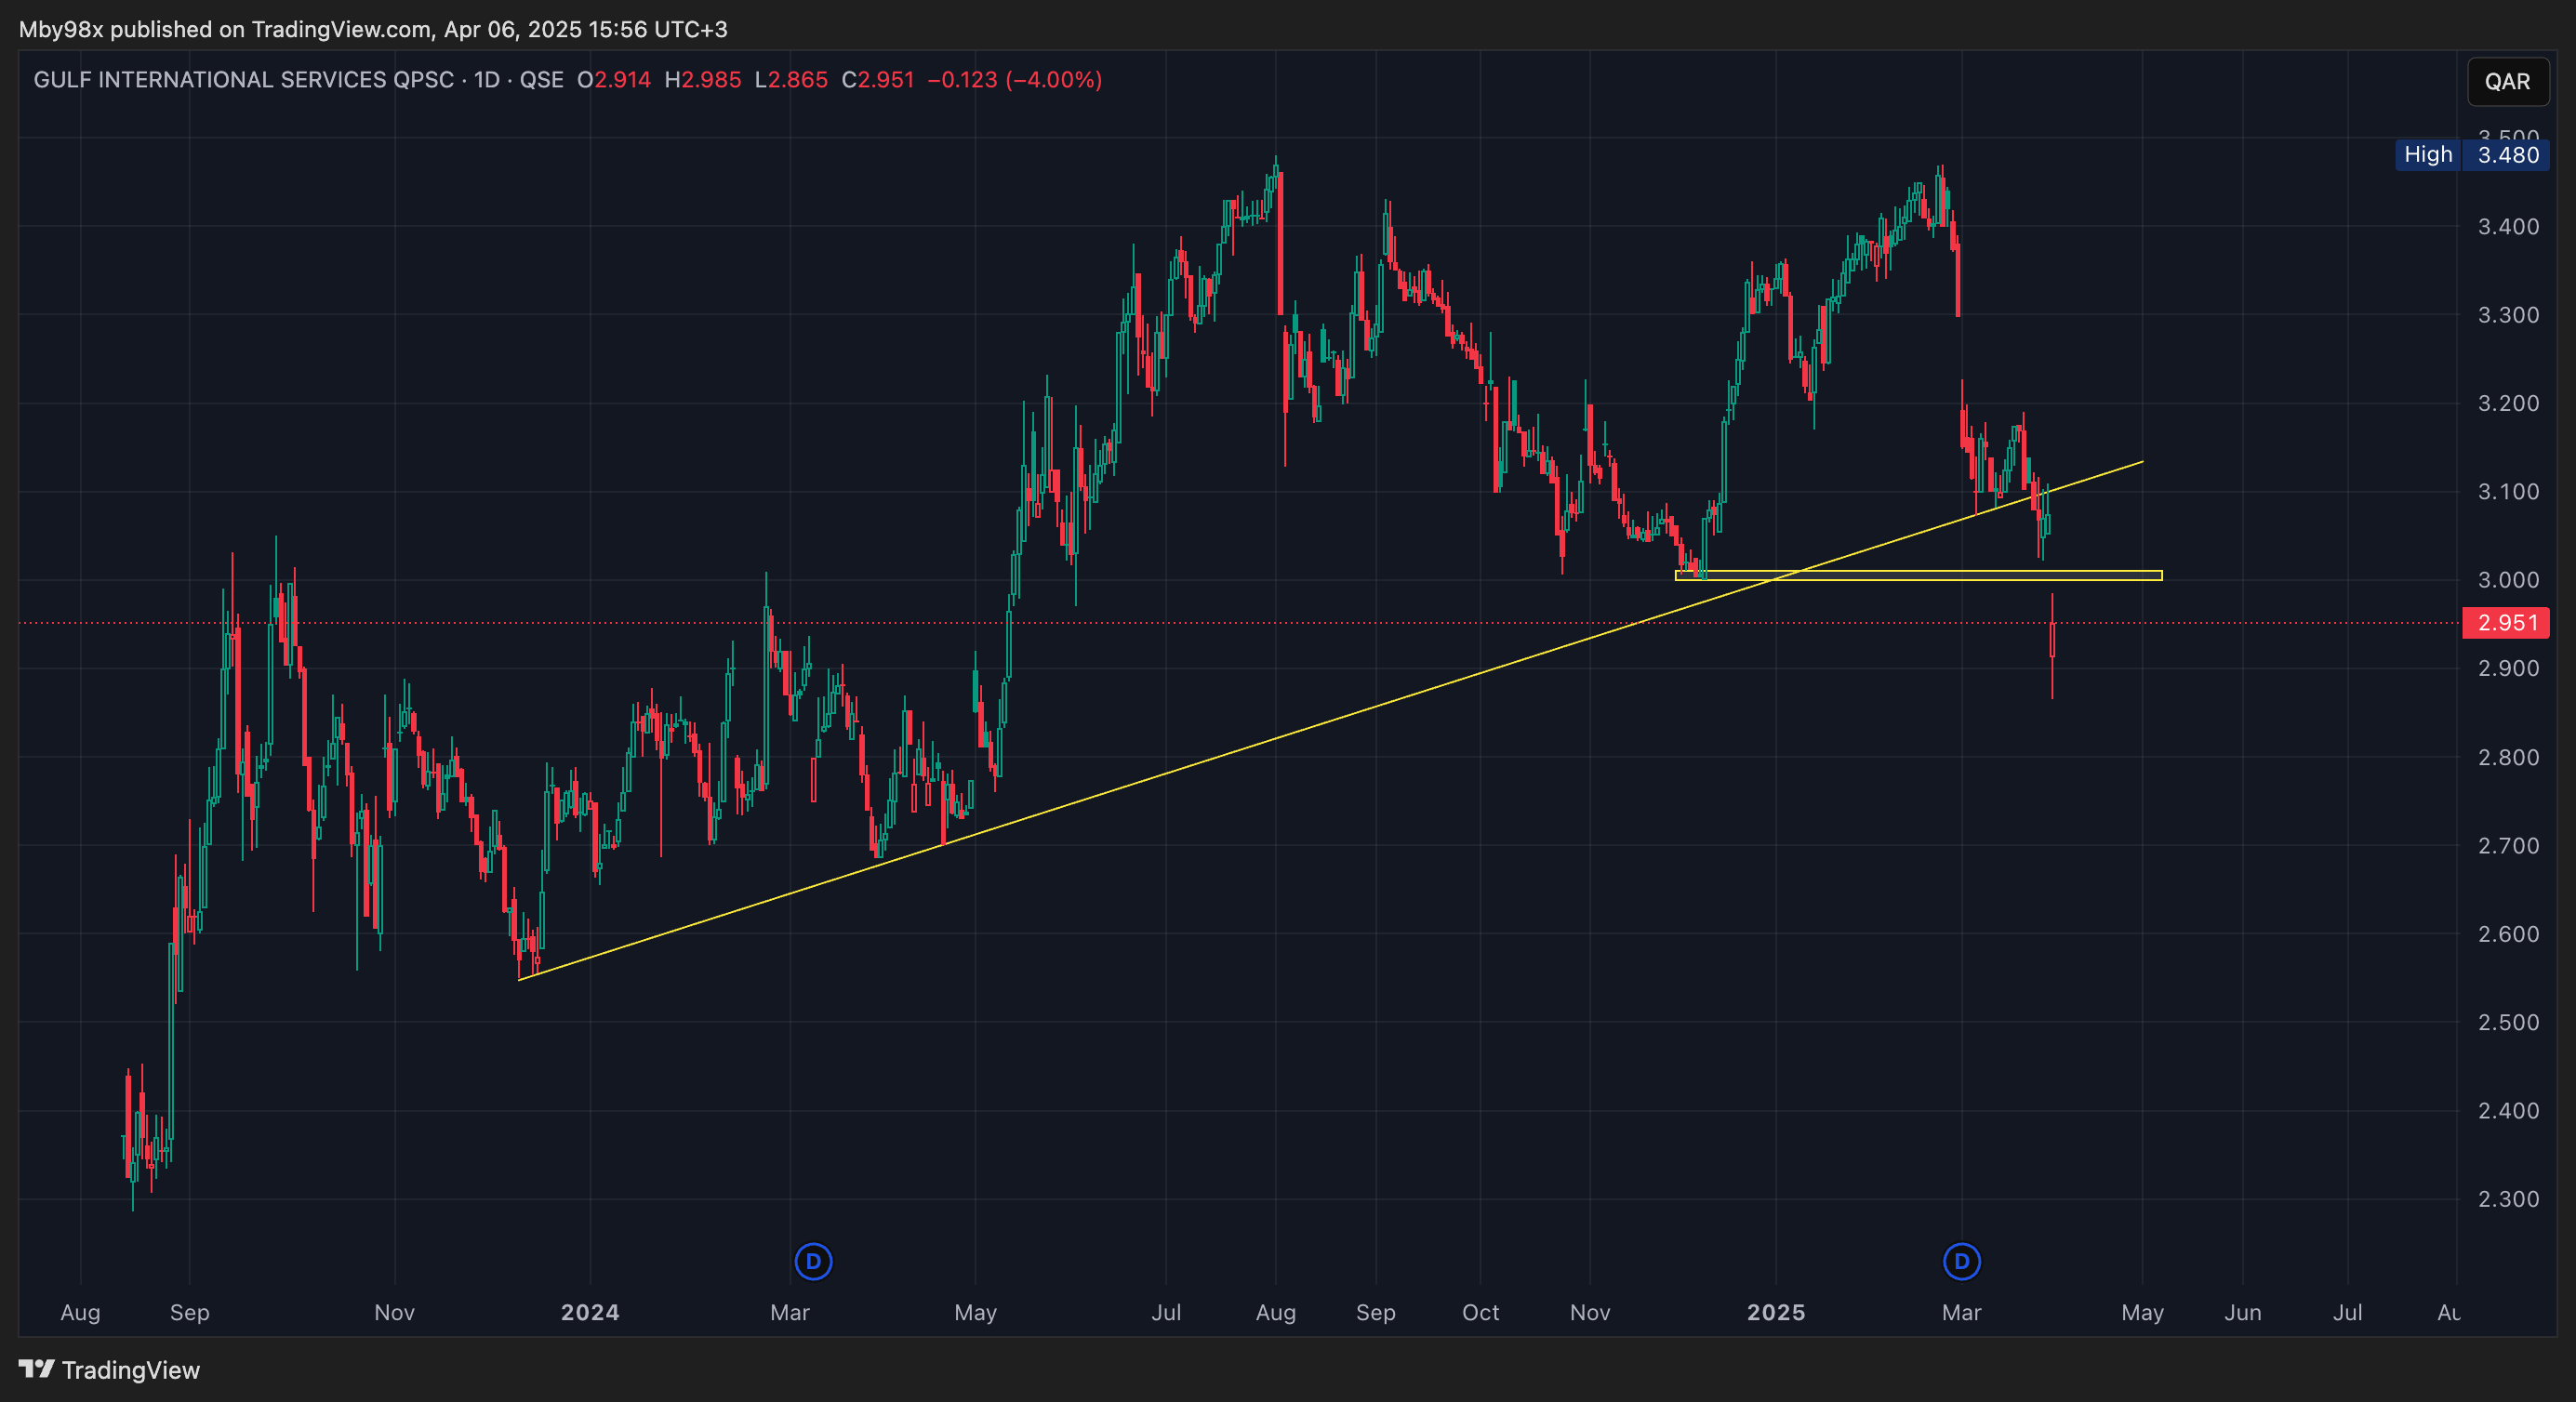Click the QAR currency button
This screenshot has height=1402, width=2576.
tap(2507, 82)
